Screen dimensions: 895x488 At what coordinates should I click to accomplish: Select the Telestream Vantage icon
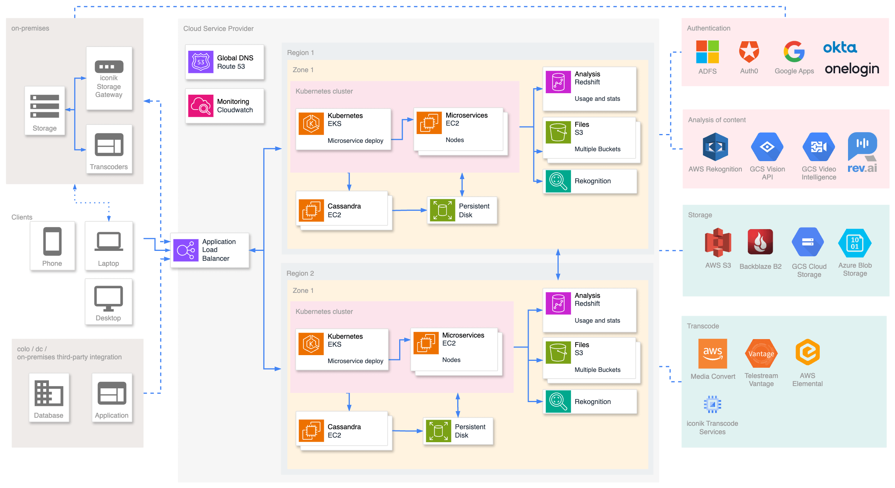pyautogui.click(x=761, y=354)
